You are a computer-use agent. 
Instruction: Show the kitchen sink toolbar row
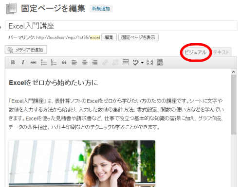160,62
